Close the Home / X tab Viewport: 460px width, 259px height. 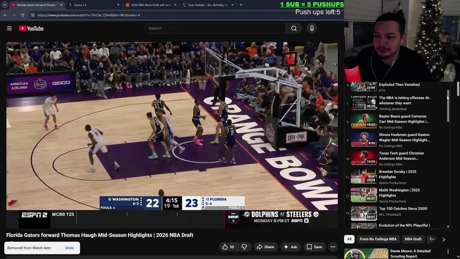click(x=118, y=5)
